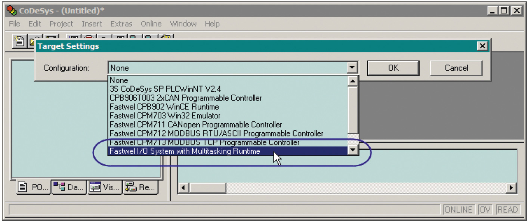Image resolution: width=528 pixels, height=222 pixels.
Task: Click the list scrollbar down arrow
Action: tap(353, 150)
